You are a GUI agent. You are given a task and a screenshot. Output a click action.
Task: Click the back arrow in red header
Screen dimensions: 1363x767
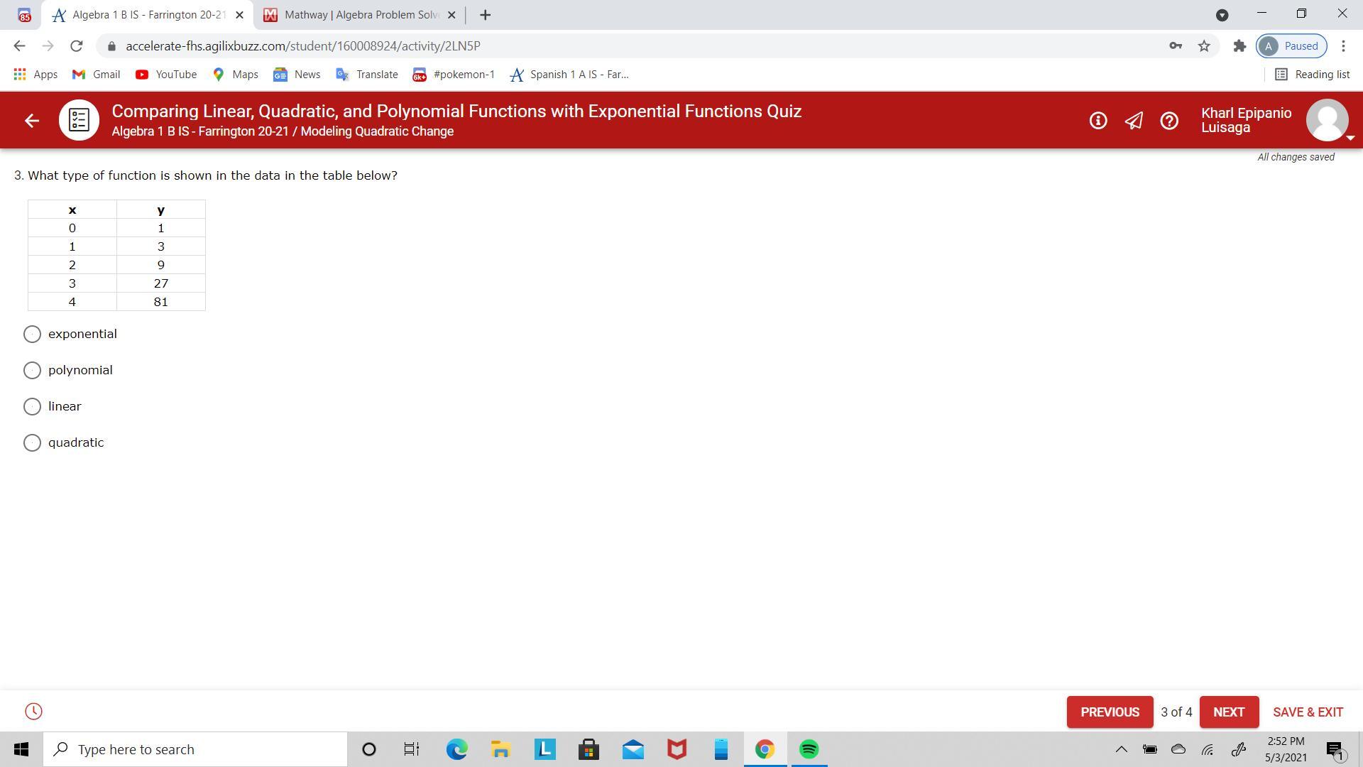31,121
